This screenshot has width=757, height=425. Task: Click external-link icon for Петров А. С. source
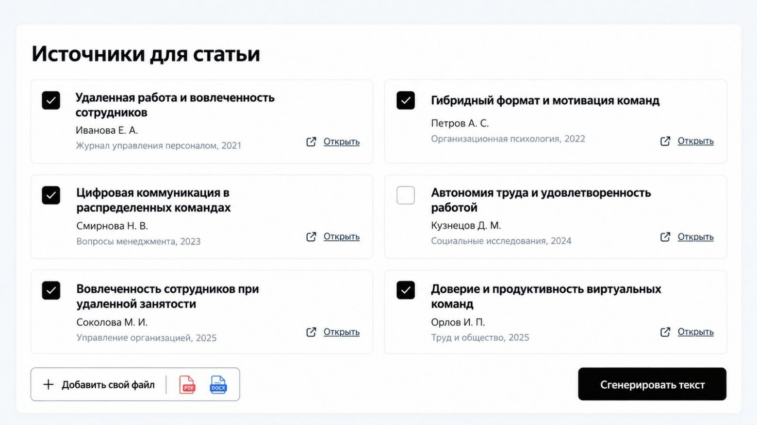point(665,141)
